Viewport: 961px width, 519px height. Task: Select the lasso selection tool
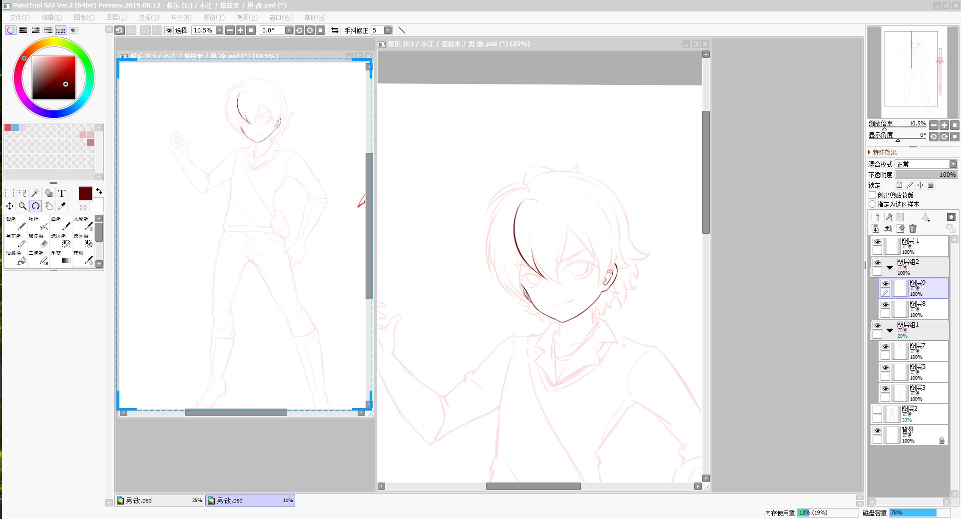pyautogui.click(x=22, y=193)
